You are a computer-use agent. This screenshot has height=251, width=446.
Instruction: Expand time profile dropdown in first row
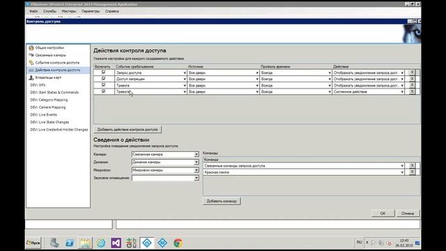tap(330, 73)
